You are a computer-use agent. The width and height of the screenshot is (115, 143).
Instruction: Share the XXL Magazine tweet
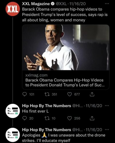coord(92,94)
